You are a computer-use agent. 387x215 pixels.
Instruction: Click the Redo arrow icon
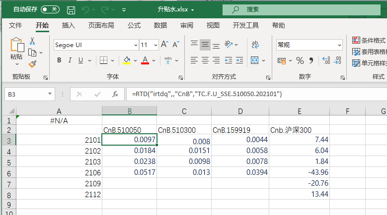105,9
